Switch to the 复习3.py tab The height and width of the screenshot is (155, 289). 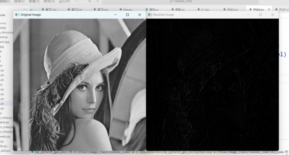(x=101, y=9)
